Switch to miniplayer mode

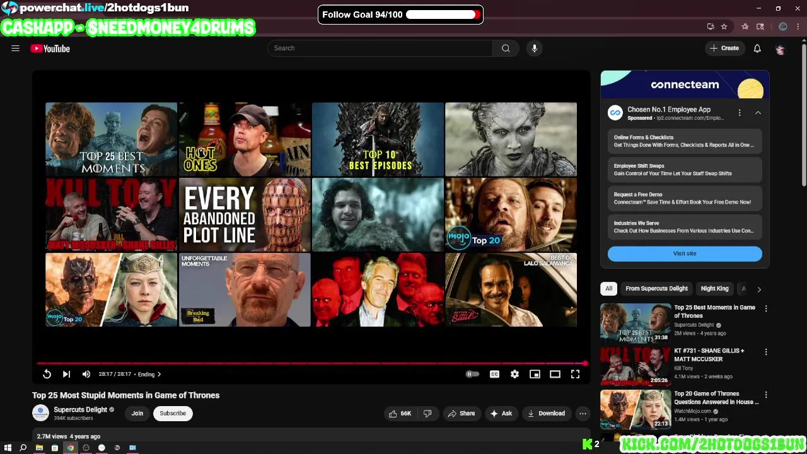point(535,374)
